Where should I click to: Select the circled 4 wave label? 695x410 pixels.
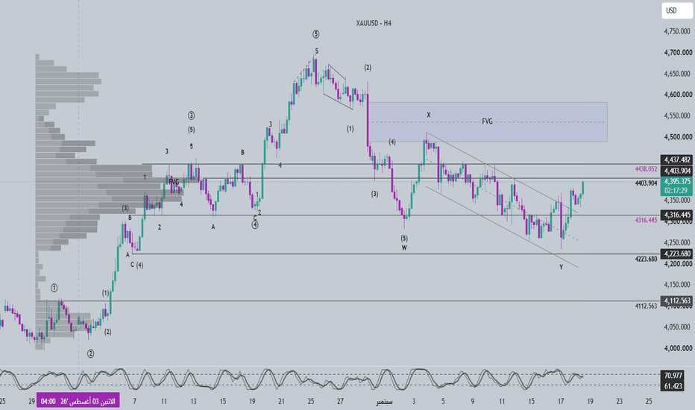[x=255, y=224]
